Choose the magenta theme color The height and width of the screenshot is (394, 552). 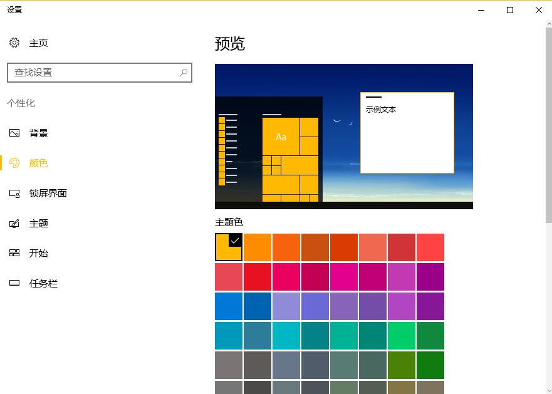(343, 276)
